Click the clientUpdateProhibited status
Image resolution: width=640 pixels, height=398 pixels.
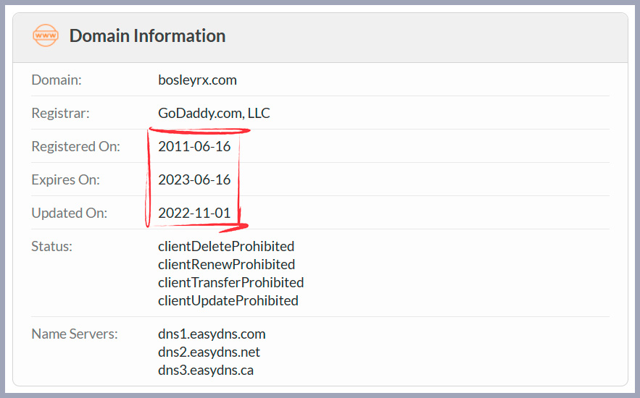click(x=228, y=300)
